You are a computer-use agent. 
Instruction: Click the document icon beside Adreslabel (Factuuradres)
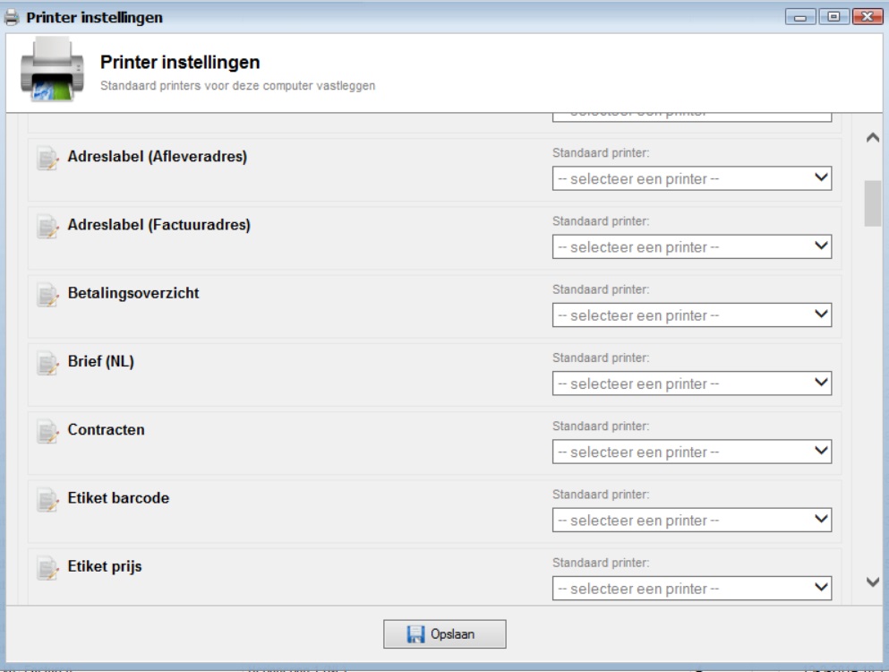pyautogui.click(x=47, y=228)
